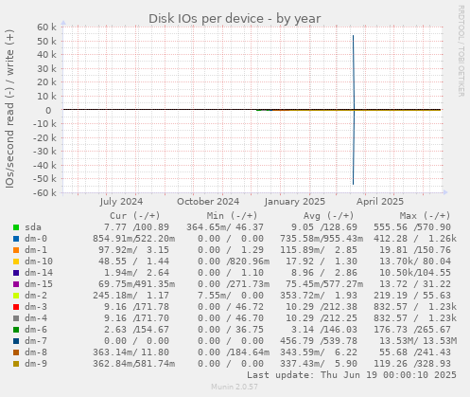Click the sda current value '7.77 /100.89'
Viewport: 470px width, 397px height.
tap(136, 227)
